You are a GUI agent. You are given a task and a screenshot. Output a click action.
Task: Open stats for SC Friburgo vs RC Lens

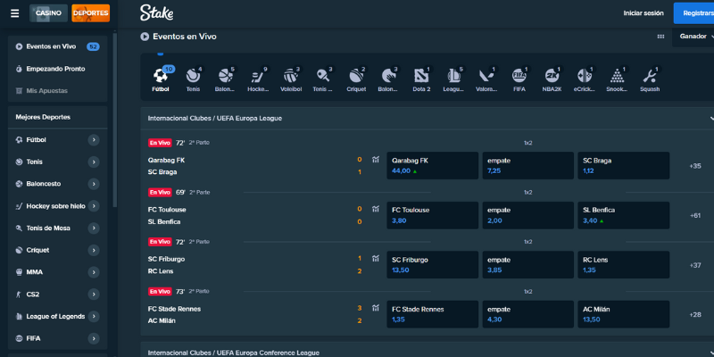[375, 259]
